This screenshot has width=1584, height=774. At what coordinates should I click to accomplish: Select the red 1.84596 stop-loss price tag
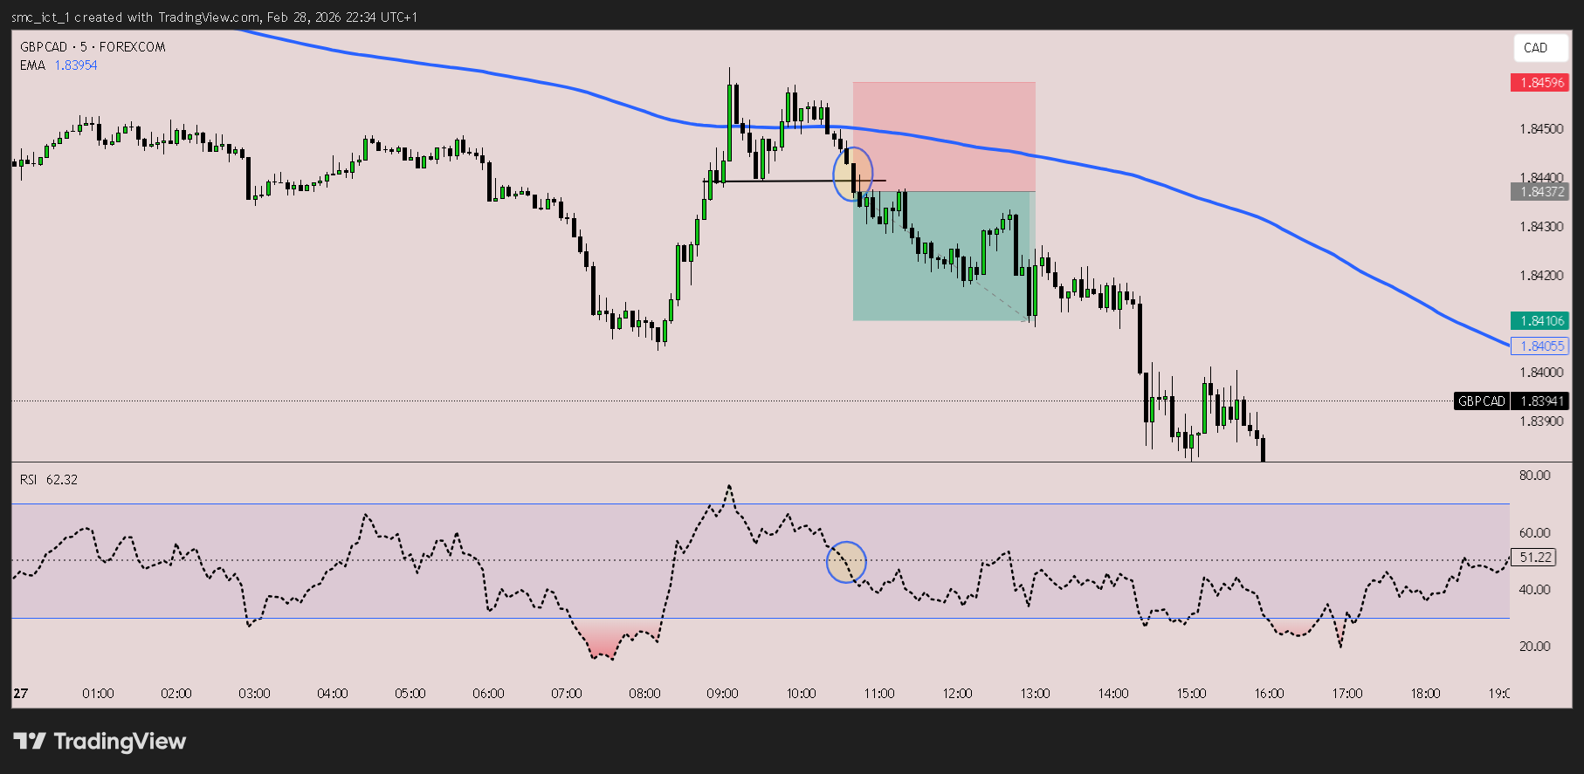pyautogui.click(x=1539, y=83)
